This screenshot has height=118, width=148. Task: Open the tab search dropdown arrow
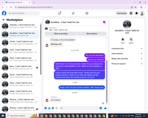[x=2, y=2]
